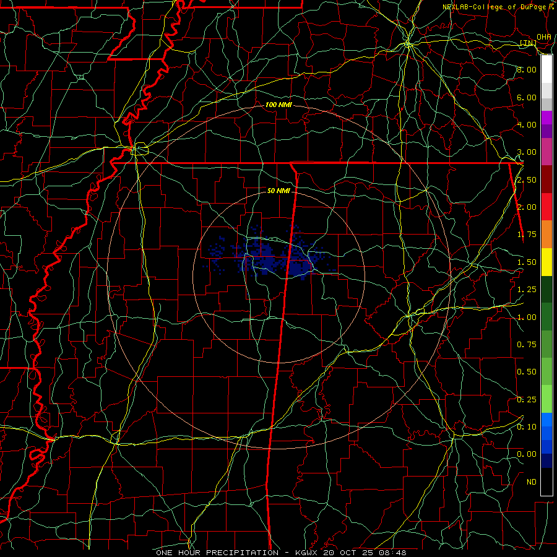Click the 0.10 scale value label
Image resolution: width=557 pixels, height=557 pixels.
527,426
